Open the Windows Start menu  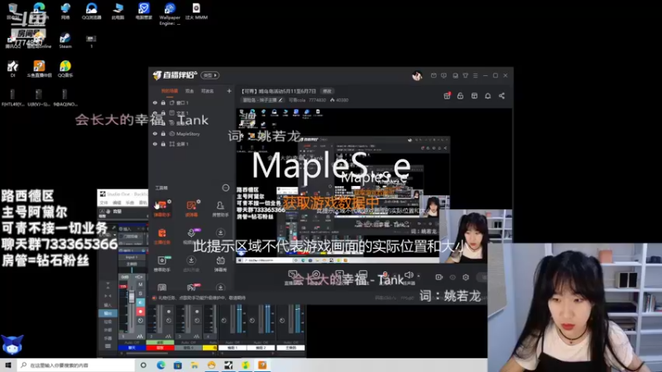click(x=8, y=365)
